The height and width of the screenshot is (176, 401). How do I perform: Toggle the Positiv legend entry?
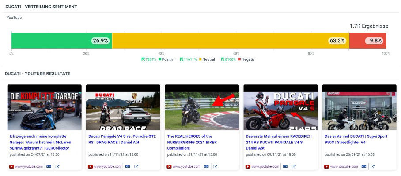(x=166, y=59)
